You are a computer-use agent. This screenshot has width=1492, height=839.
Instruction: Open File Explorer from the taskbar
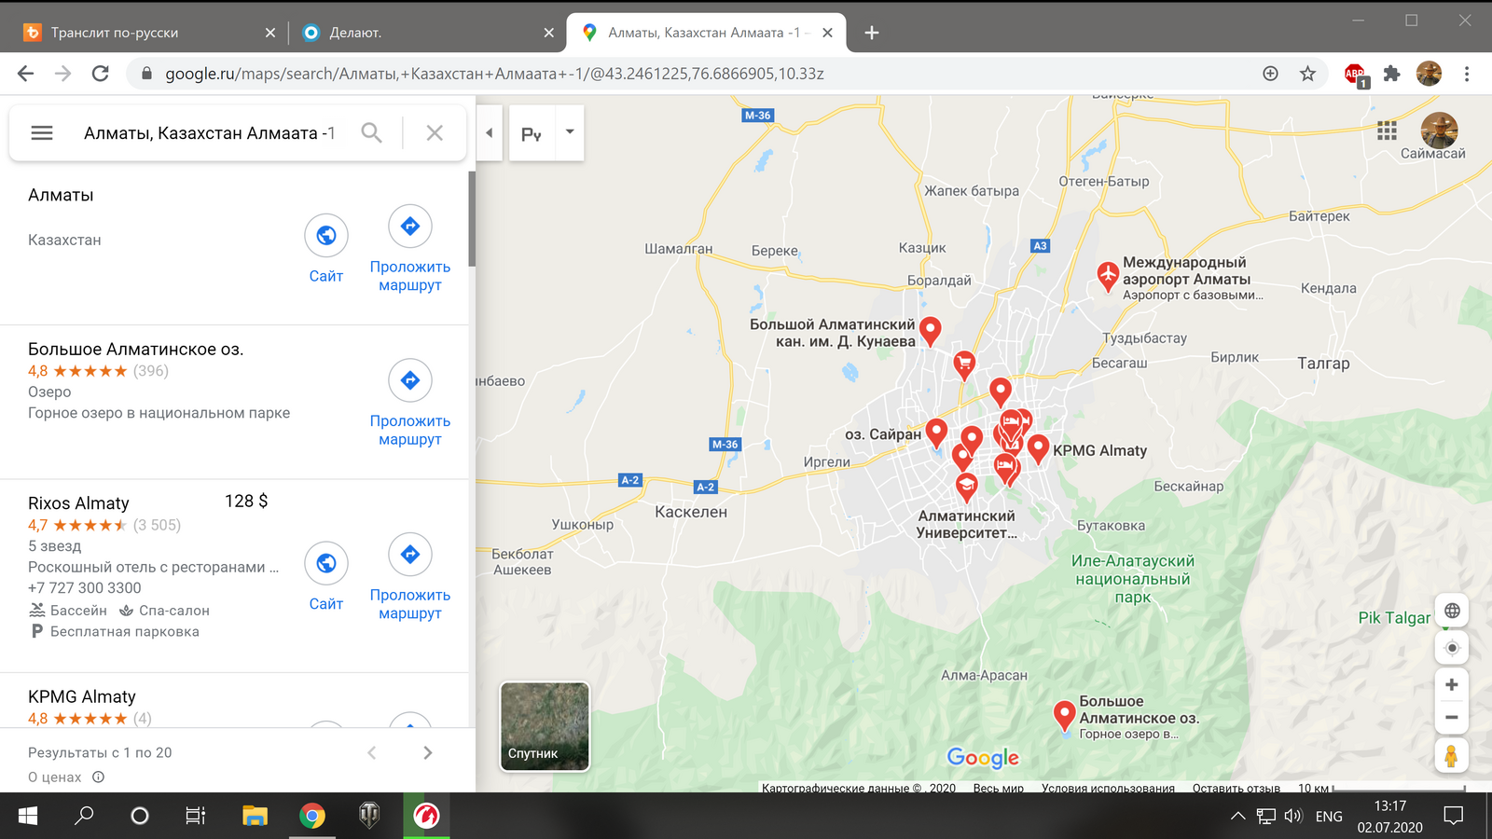(x=255, y=816)
